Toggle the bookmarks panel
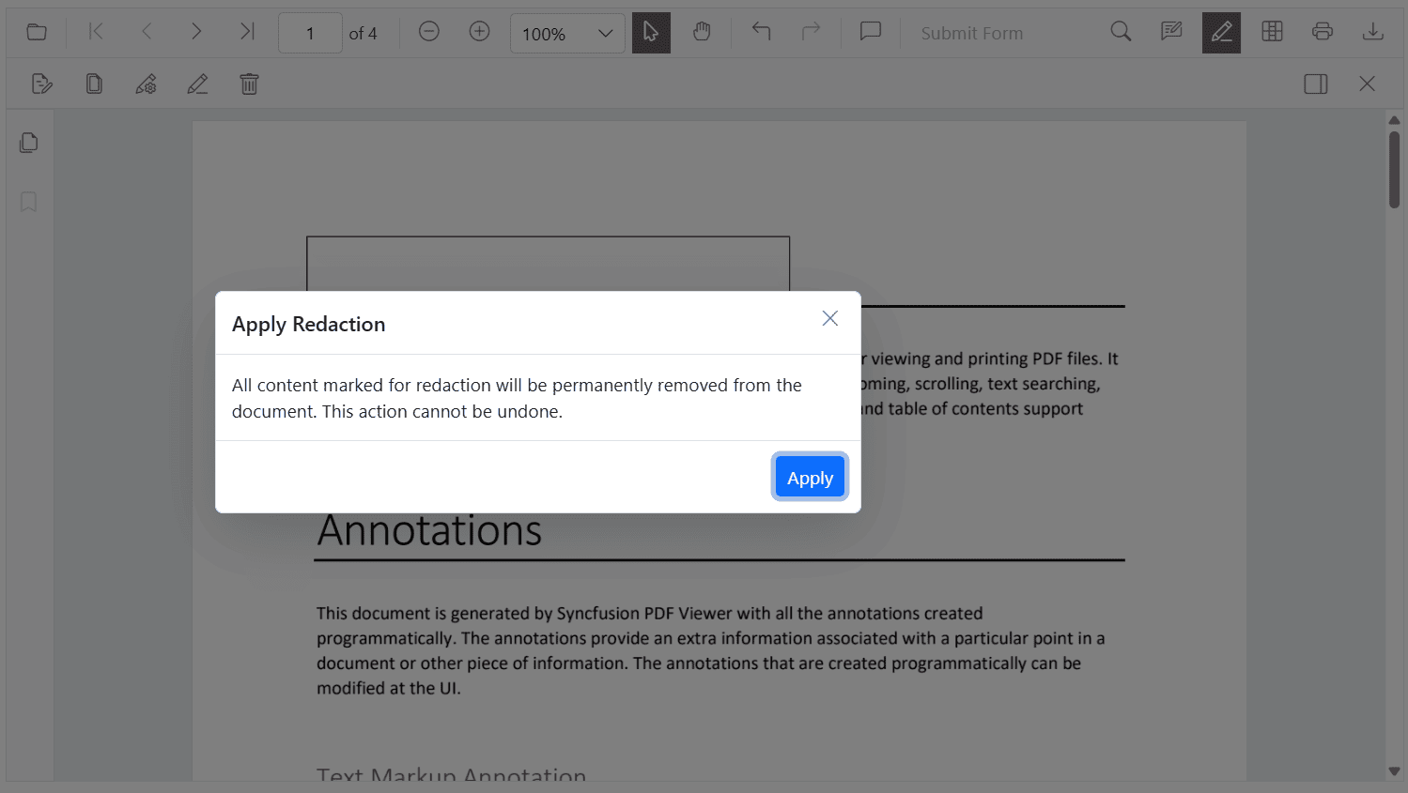The width and height of the screenshot is (1408, 793). point(28,202)
